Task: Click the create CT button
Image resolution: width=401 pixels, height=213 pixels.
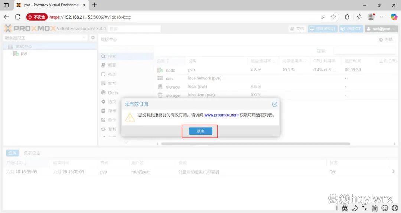Action: pos(351,29)
